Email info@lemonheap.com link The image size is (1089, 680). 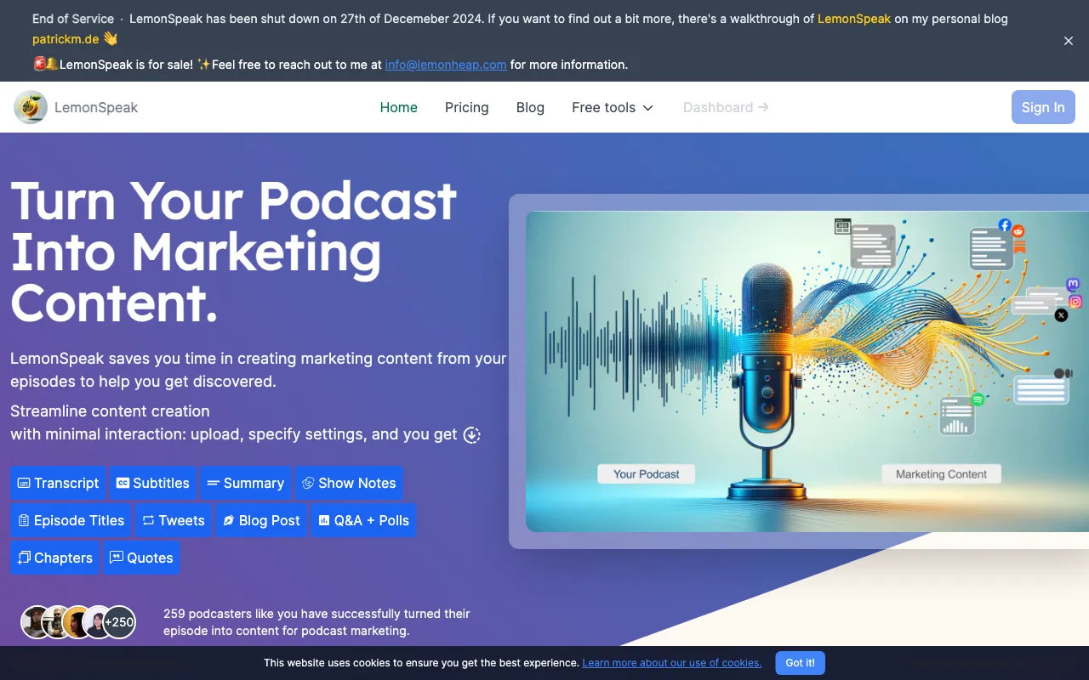[446, 65]
